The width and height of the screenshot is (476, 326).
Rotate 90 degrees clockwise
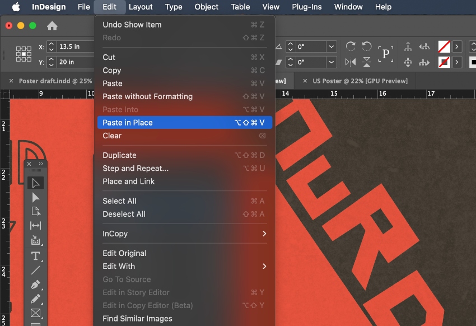351,46
